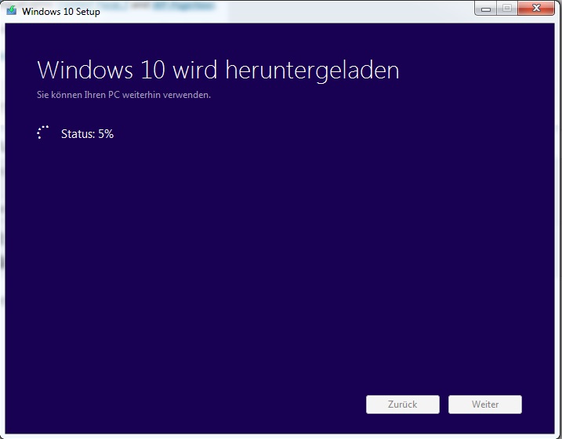Click the greyed-out maximize button
The width and height of the screenshot is (562, 439).
[x=507, y=9]
